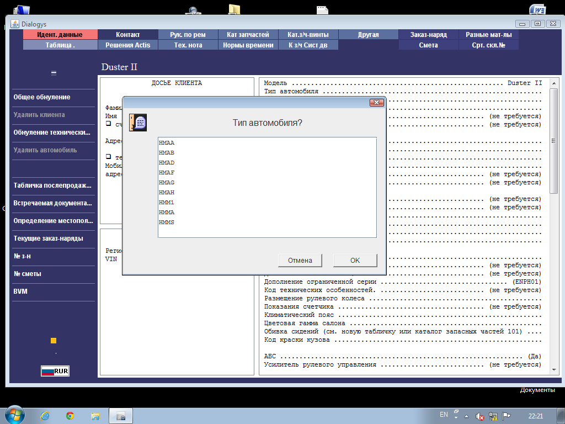Click the 22:21 system clock
The image size is (565, 424).
tap(535, 416)
